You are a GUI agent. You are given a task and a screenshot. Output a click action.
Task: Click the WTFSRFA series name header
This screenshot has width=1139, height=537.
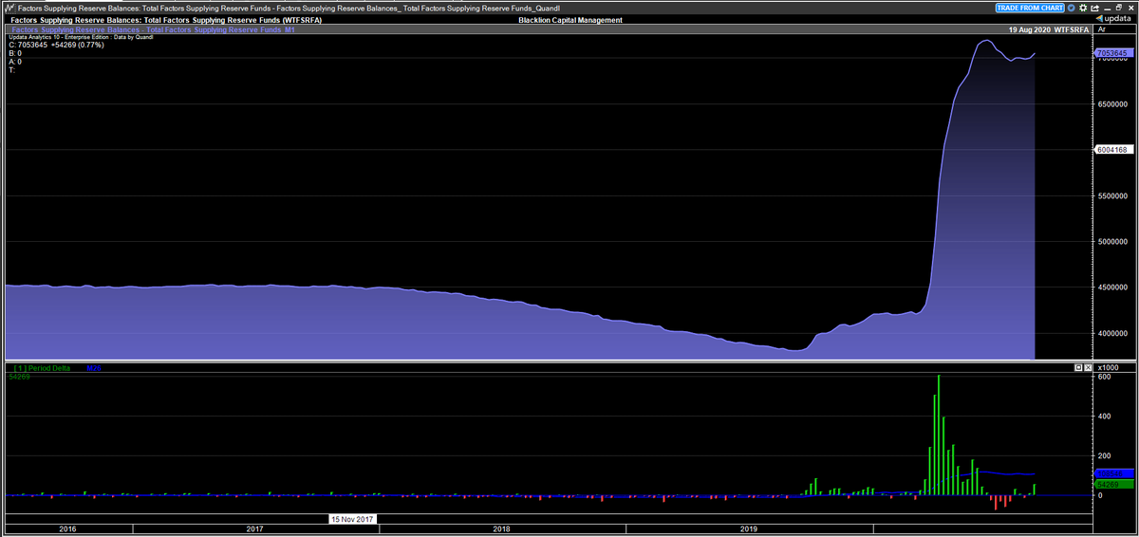pyautogui.click(x=167, y=20)
